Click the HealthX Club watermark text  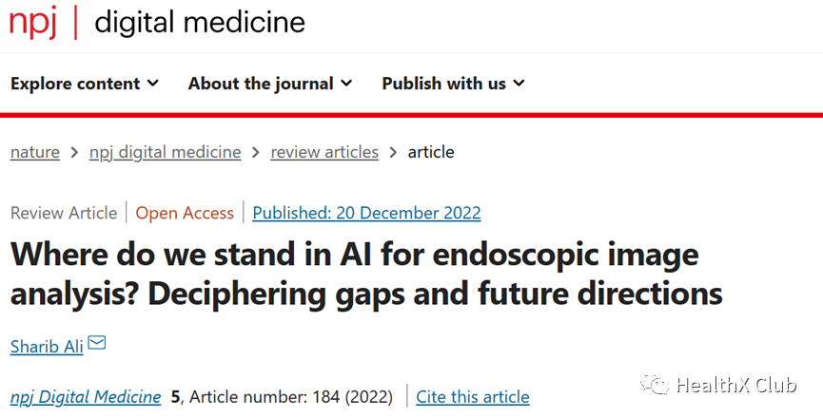click(735, 385)
